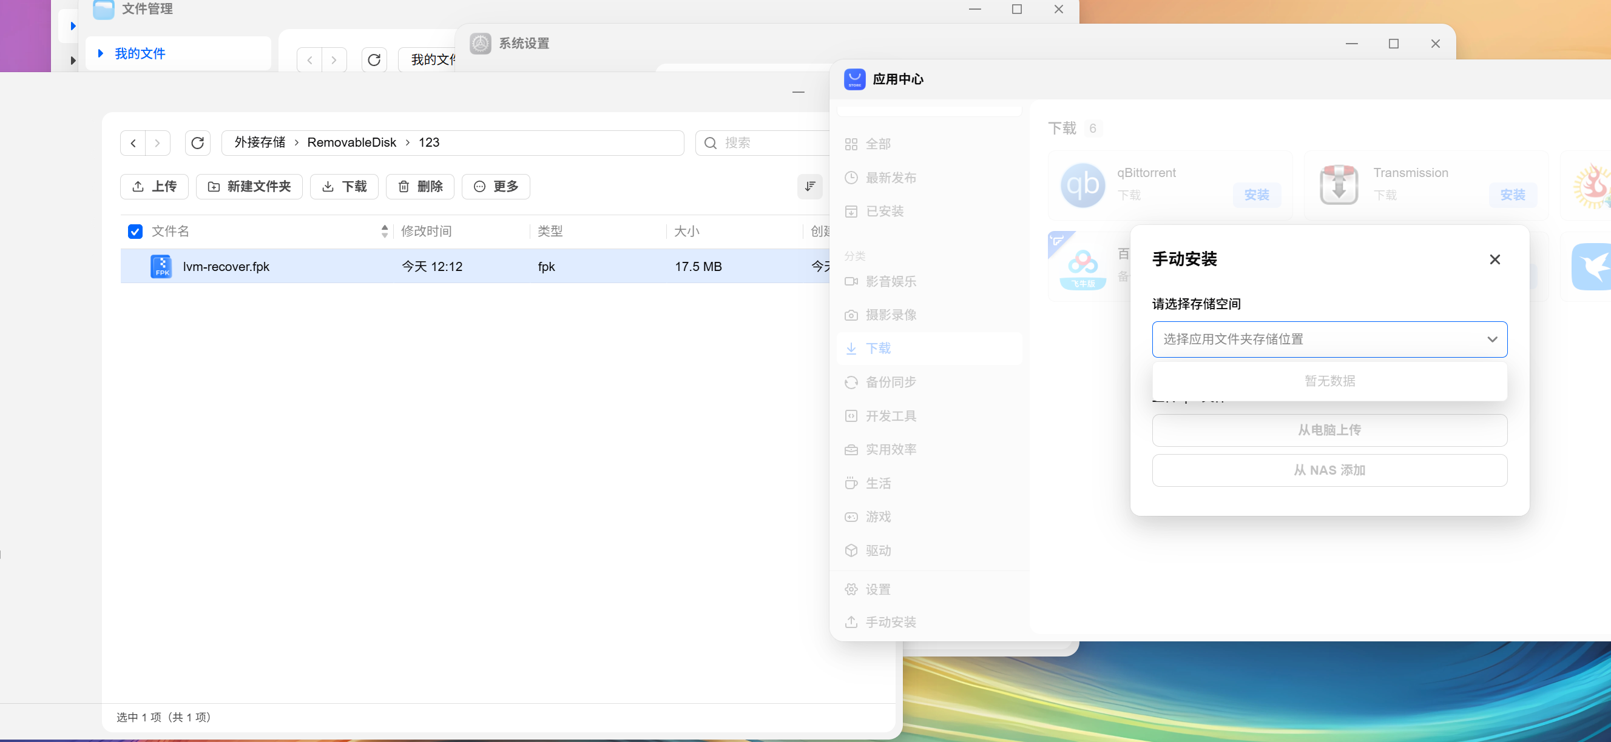Open the storage location dropdown

pyautogui.click(x=1329, y=339)
